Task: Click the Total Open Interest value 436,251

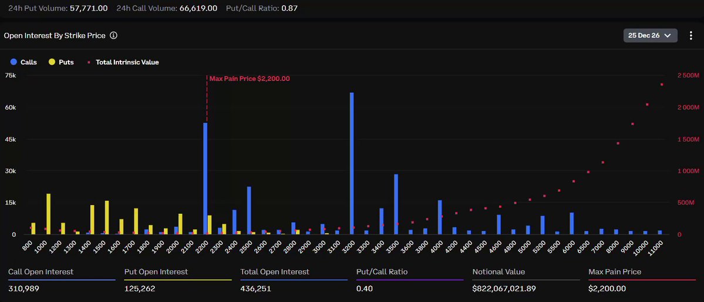Action: click(x=256, y=288)
